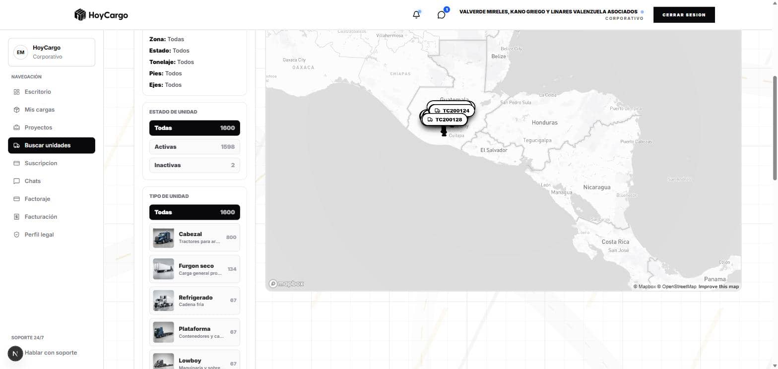
Task: Open the Refrigerado truck thumbnail
Action: tap(163, 301)
